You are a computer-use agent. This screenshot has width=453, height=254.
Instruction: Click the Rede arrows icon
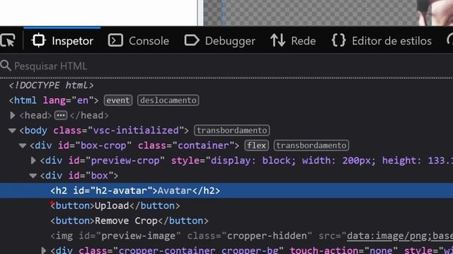278,40
